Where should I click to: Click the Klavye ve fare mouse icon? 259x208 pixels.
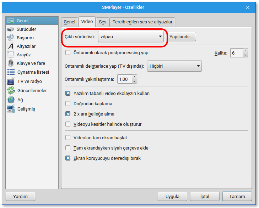11,63
